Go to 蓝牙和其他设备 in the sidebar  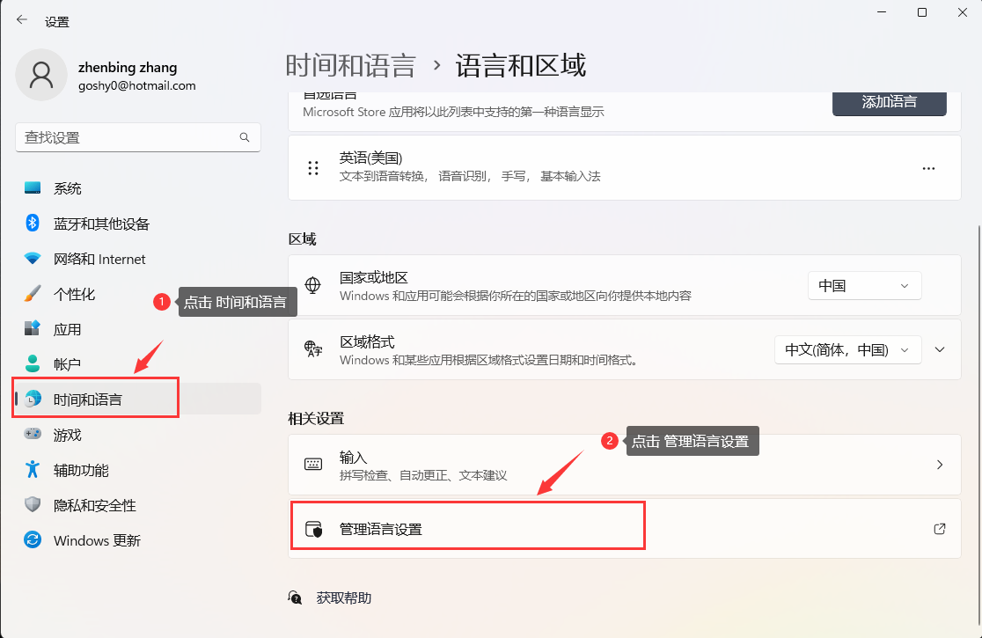click(101, 224)
